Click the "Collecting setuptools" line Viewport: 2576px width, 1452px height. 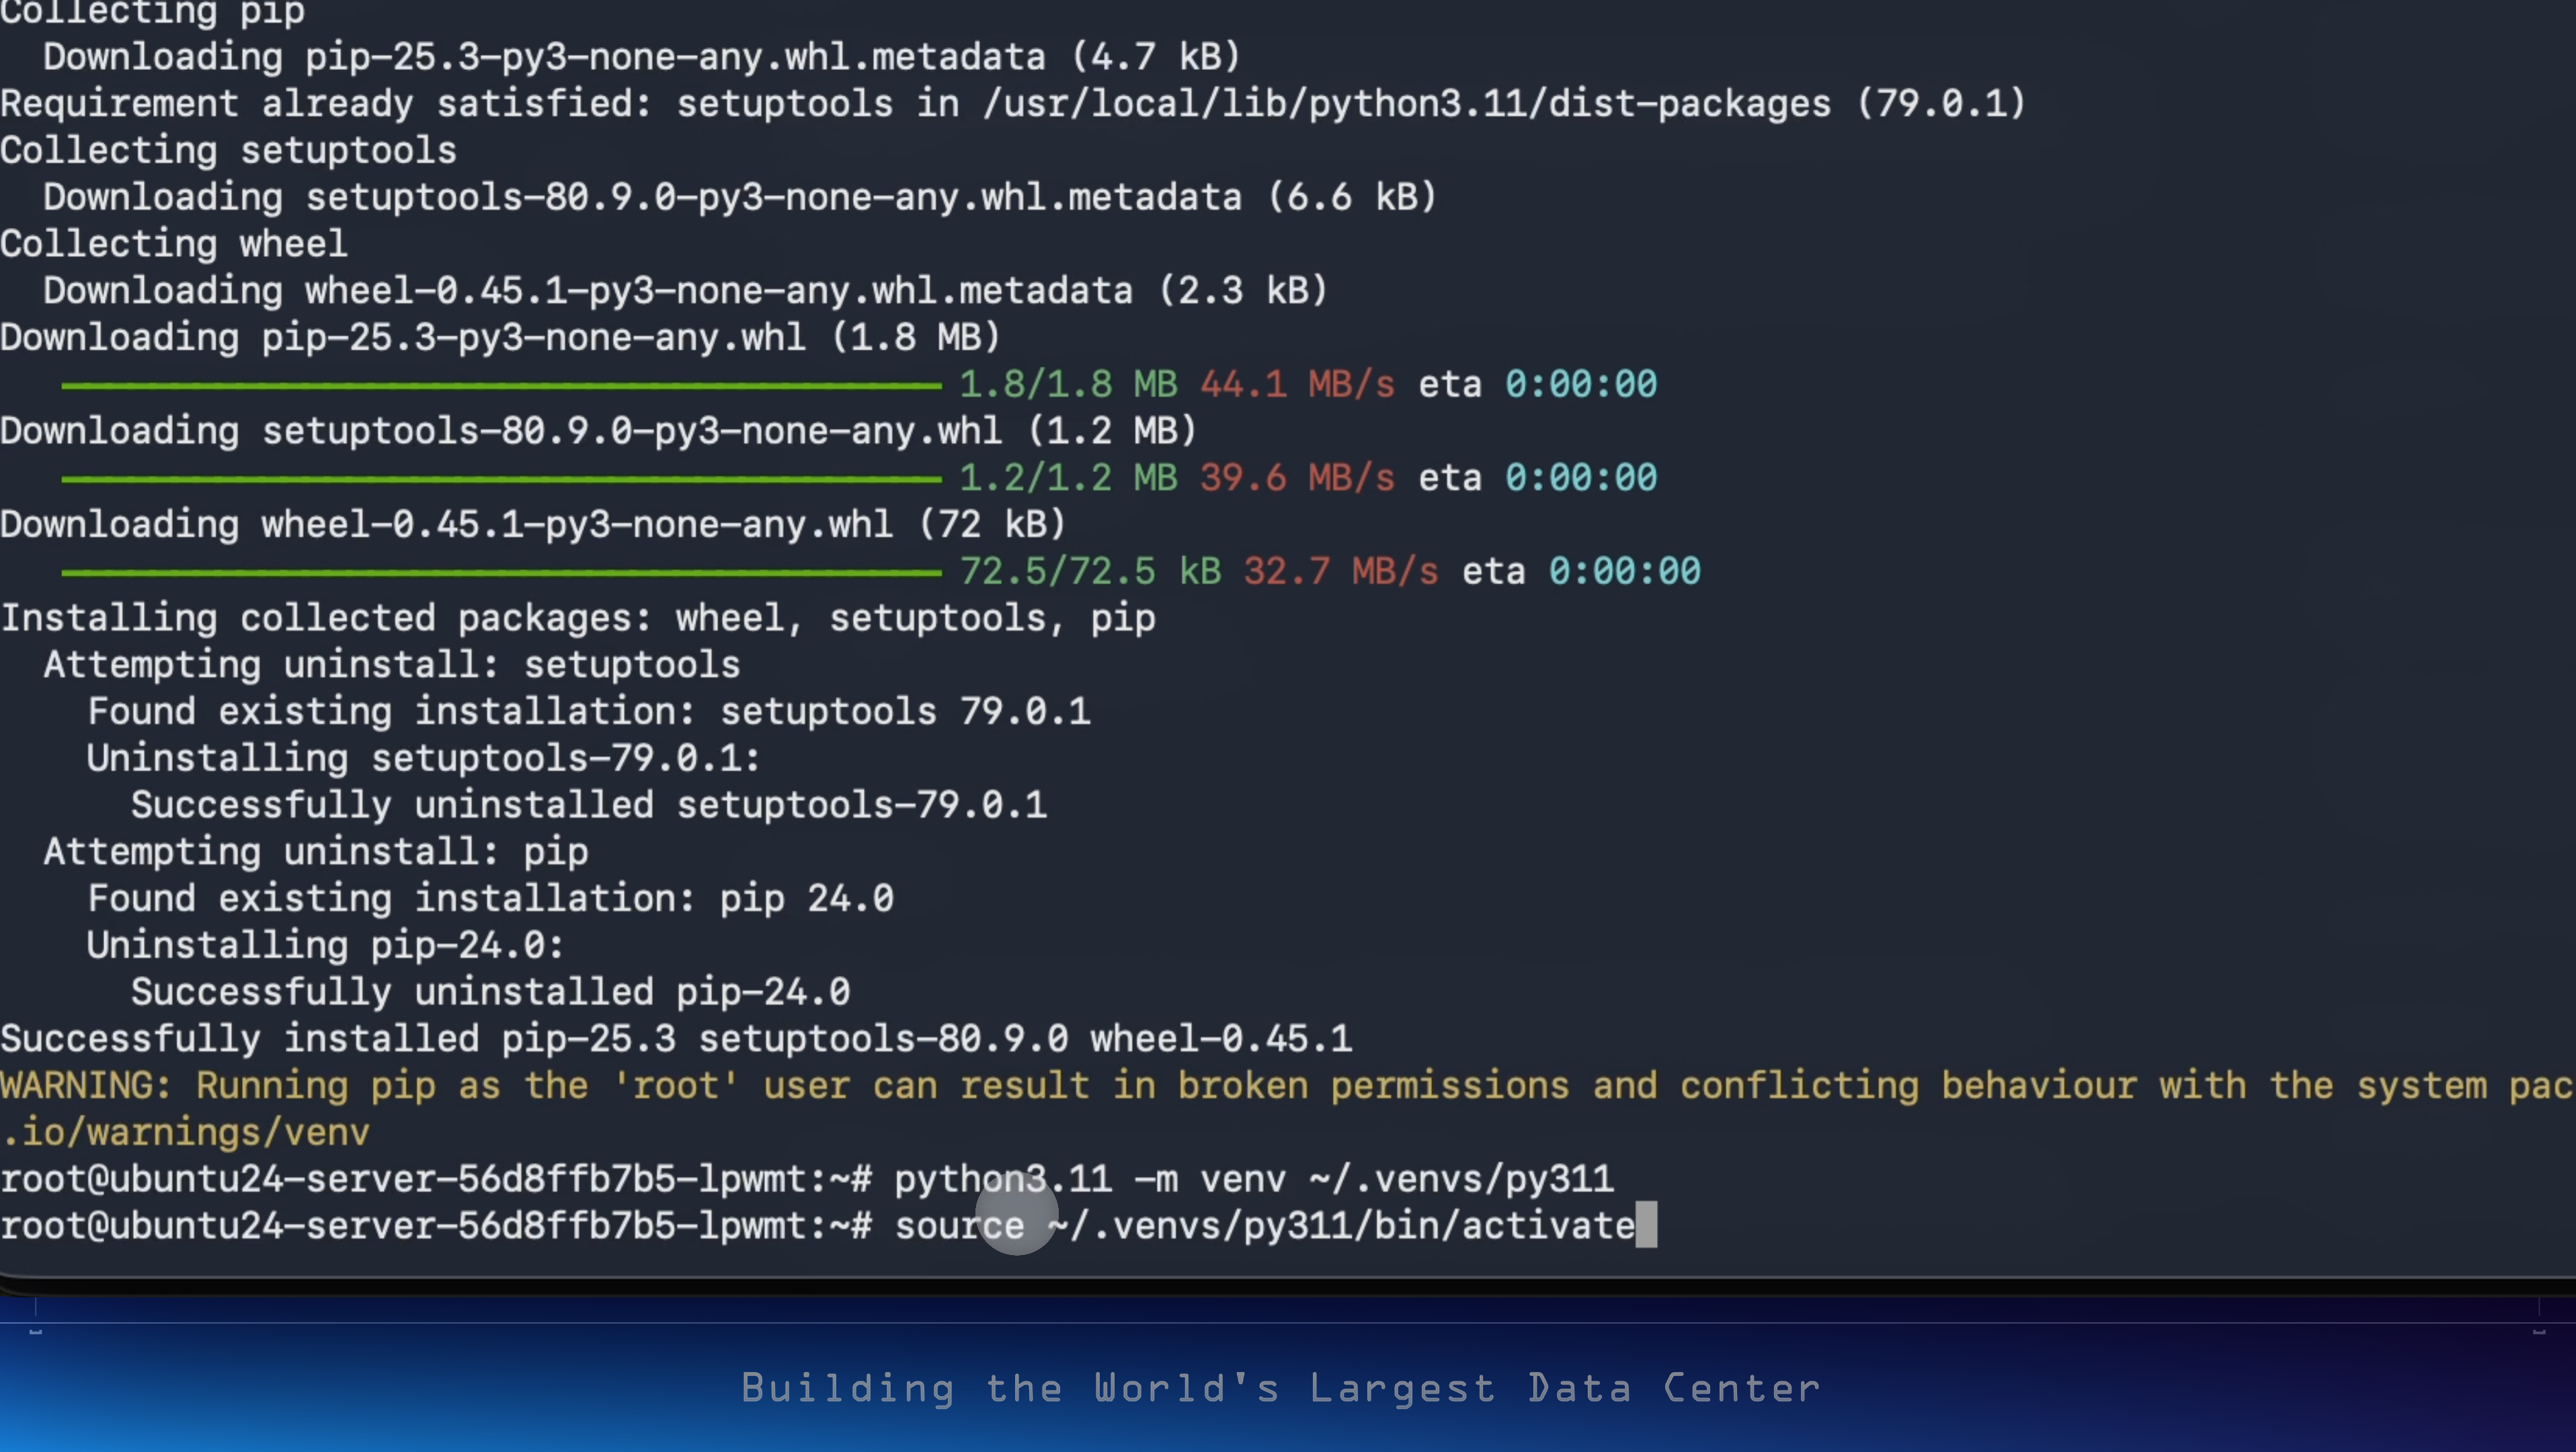pos(228,151)
